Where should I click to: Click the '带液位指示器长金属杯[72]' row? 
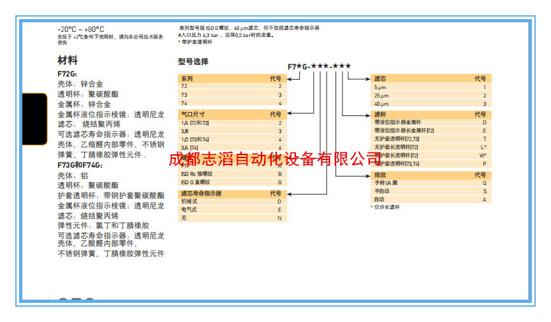[x=431, y=131]
